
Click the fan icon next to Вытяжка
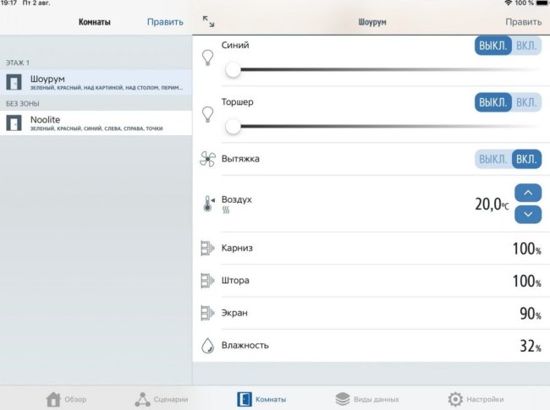click(207, 159)
